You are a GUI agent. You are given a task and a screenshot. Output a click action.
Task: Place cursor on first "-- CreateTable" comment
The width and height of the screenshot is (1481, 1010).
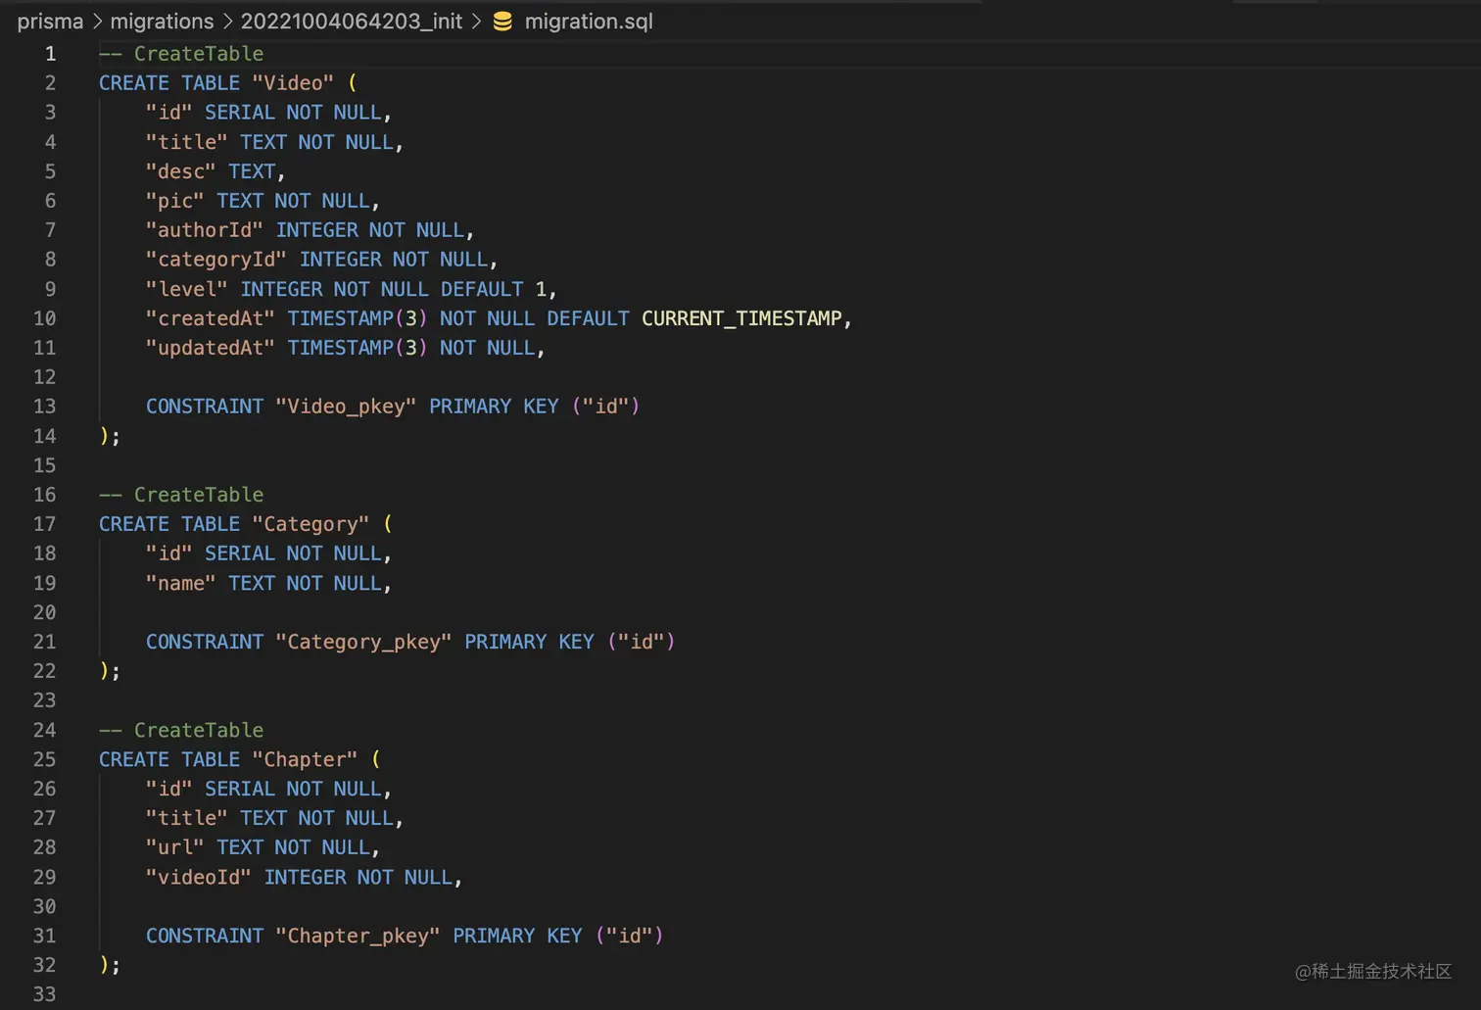181,54
